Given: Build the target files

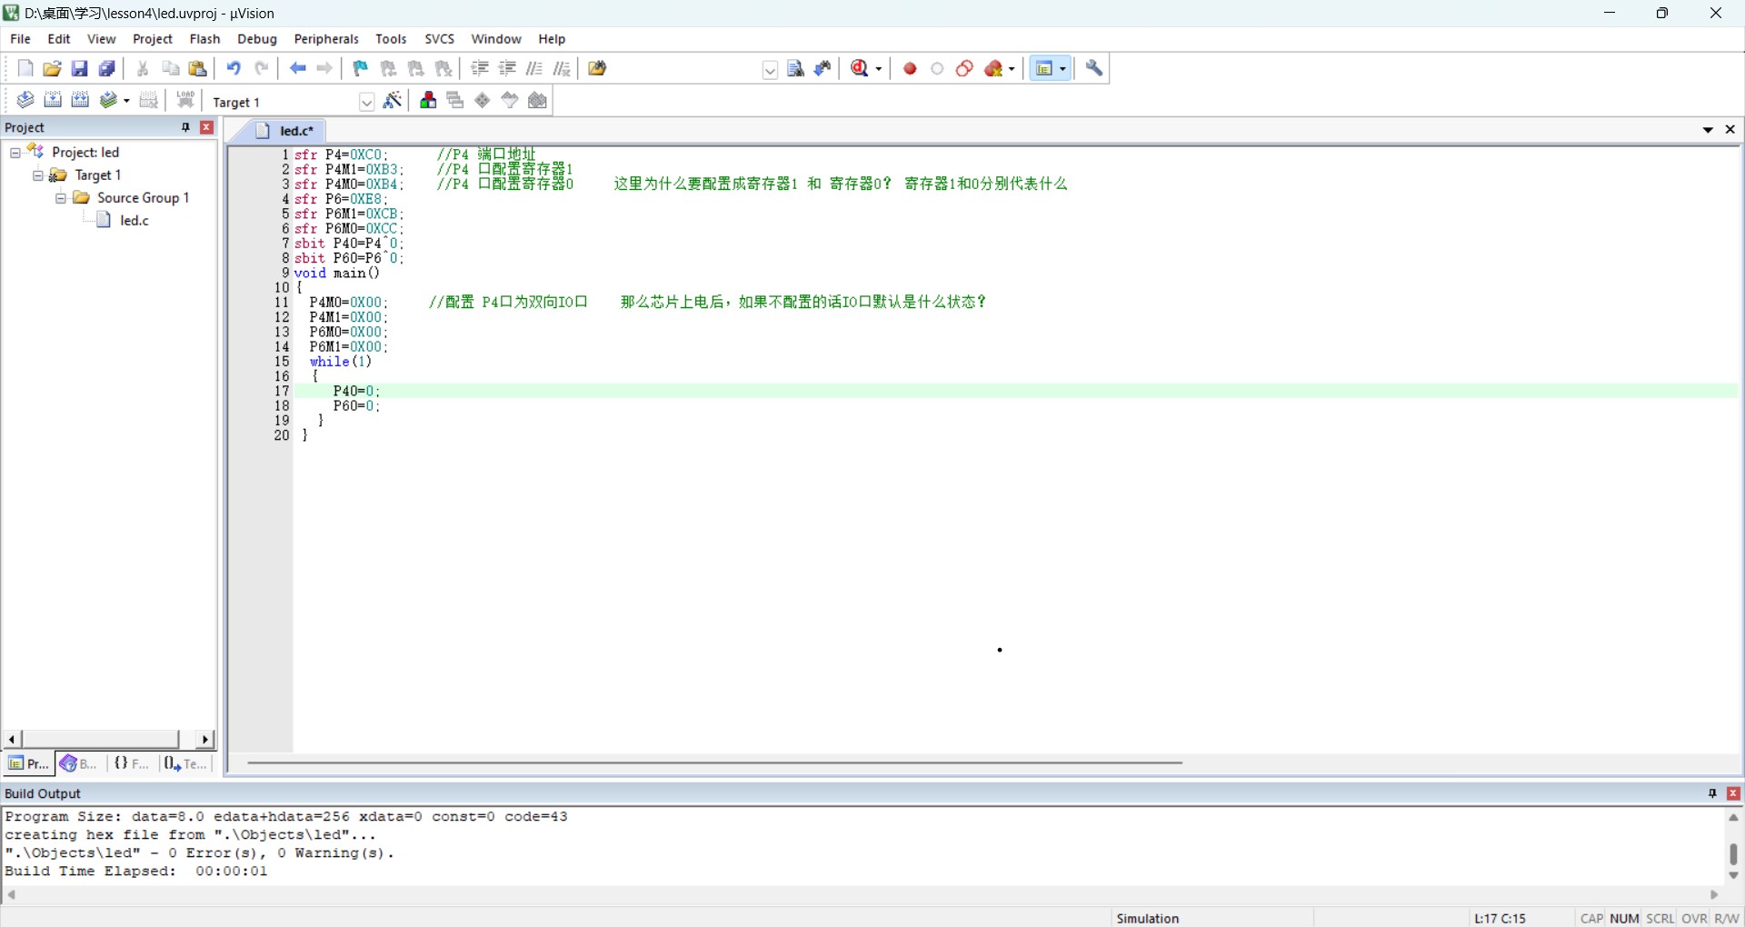Looking at the screenshot, I should (x=53, y=100).
